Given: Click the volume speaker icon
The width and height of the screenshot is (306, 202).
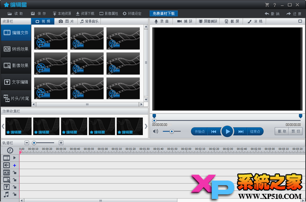Looking at the screenshot, I should (156, 131).
